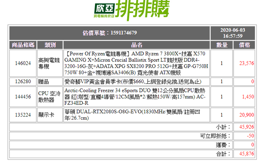The image size is (265, 161).
Task: Click price 23,576
Action: pyautogui.click(x=246, y=63)
